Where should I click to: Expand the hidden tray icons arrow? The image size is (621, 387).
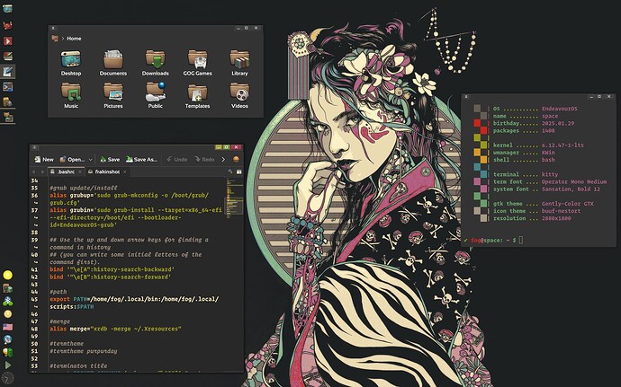click(7, 365)
